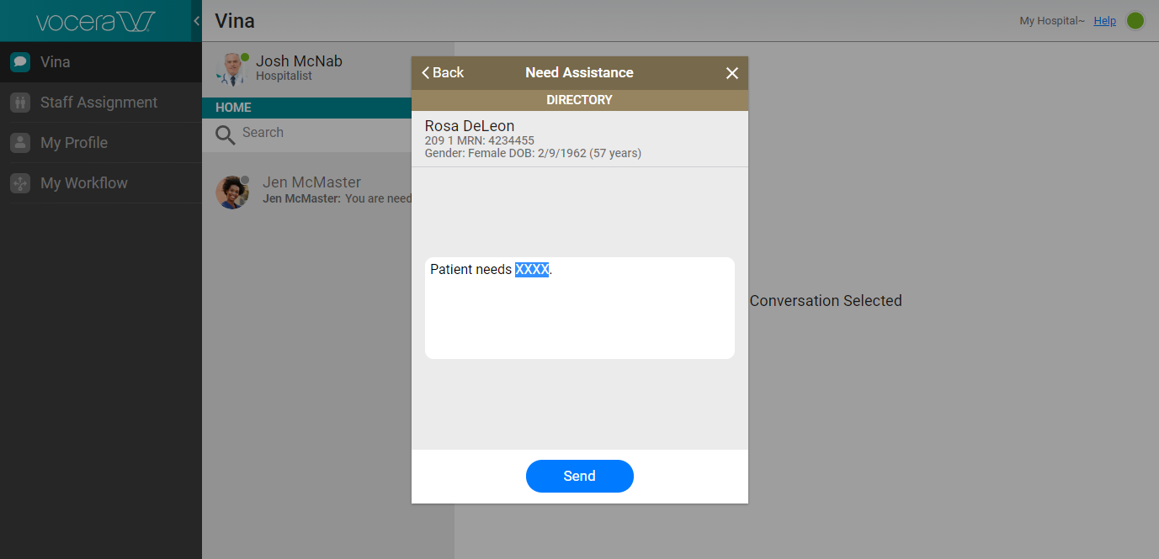
Task: Click the My Profile person icon
Action: pyautogui.click(x=20, y=143)
